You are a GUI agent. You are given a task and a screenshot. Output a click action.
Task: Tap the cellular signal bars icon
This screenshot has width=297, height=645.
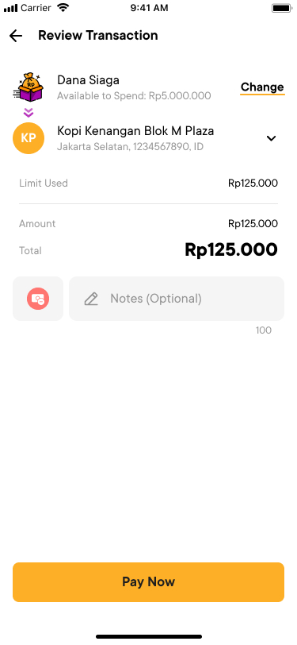pos(10,8)
